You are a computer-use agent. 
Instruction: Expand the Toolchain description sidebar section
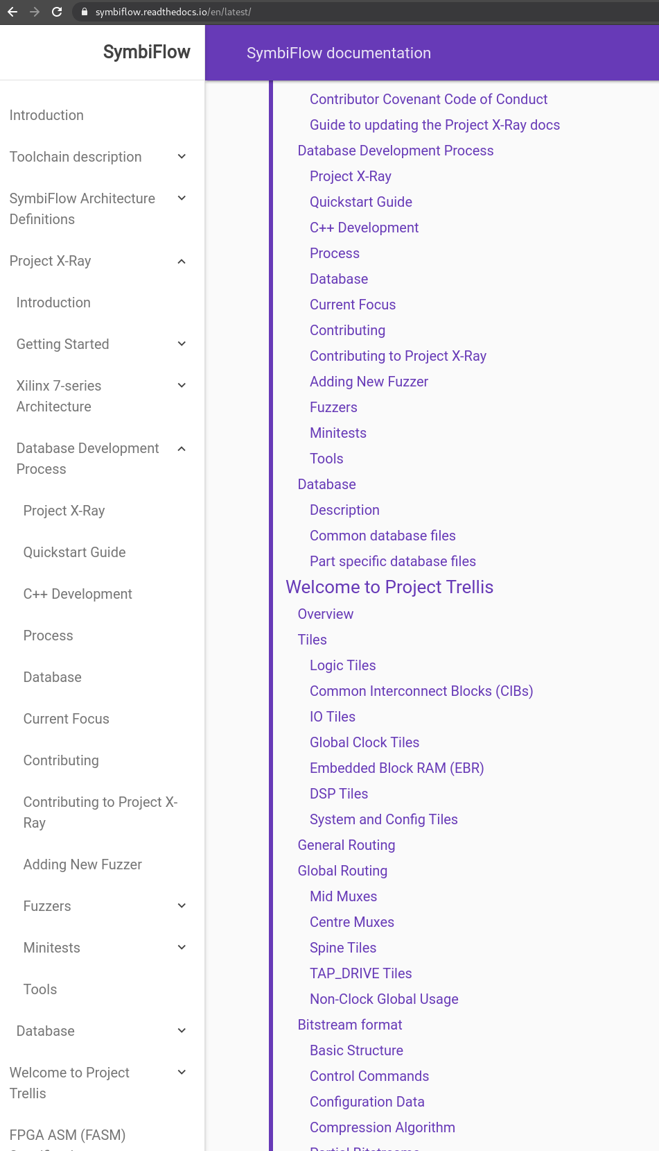[182, 157]
